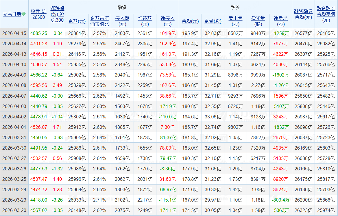Sort by 净卖出(股) header
Viewport: 338px width, 216px height.
tap(281, 21)
